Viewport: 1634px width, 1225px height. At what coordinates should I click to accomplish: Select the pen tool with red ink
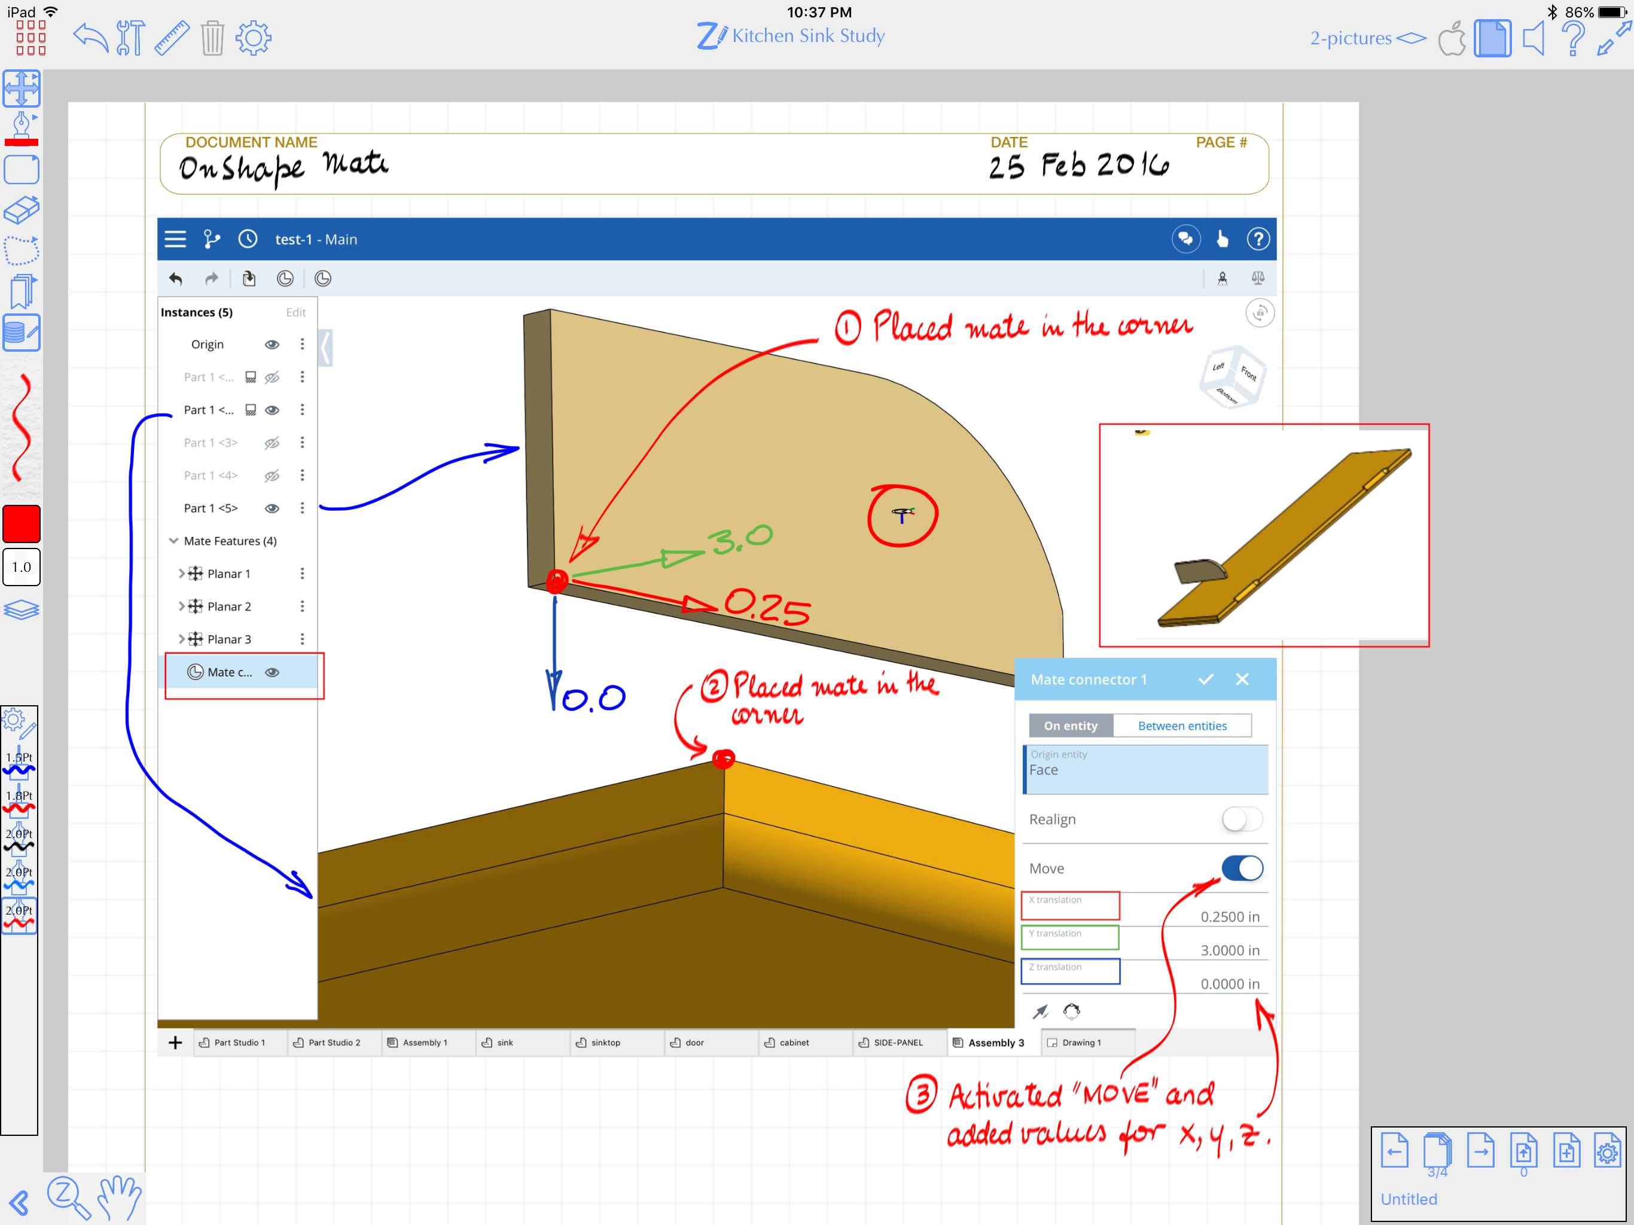coord(22,129)
